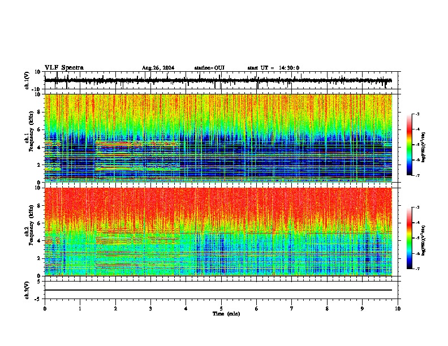The width and height of the screenshot is (448, 346).
Task: Click the ch.1 spectrogram 8 kHz tick label
Action: (x=39, y=112)
